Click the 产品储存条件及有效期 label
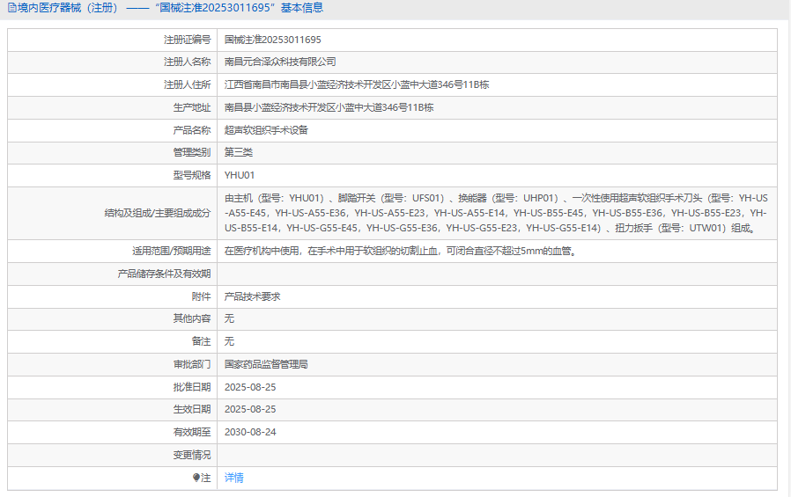This screenshot has height=497, width=791. tap(164, 274)
